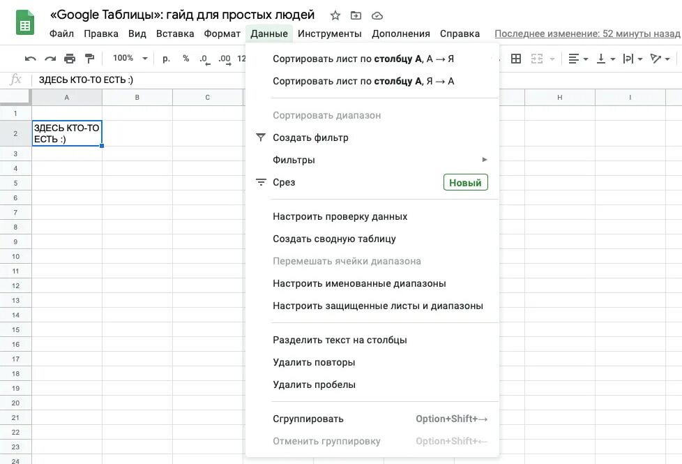Open the borders grid icon
Viewport: 682px width, 464px height.
point(516,59)
